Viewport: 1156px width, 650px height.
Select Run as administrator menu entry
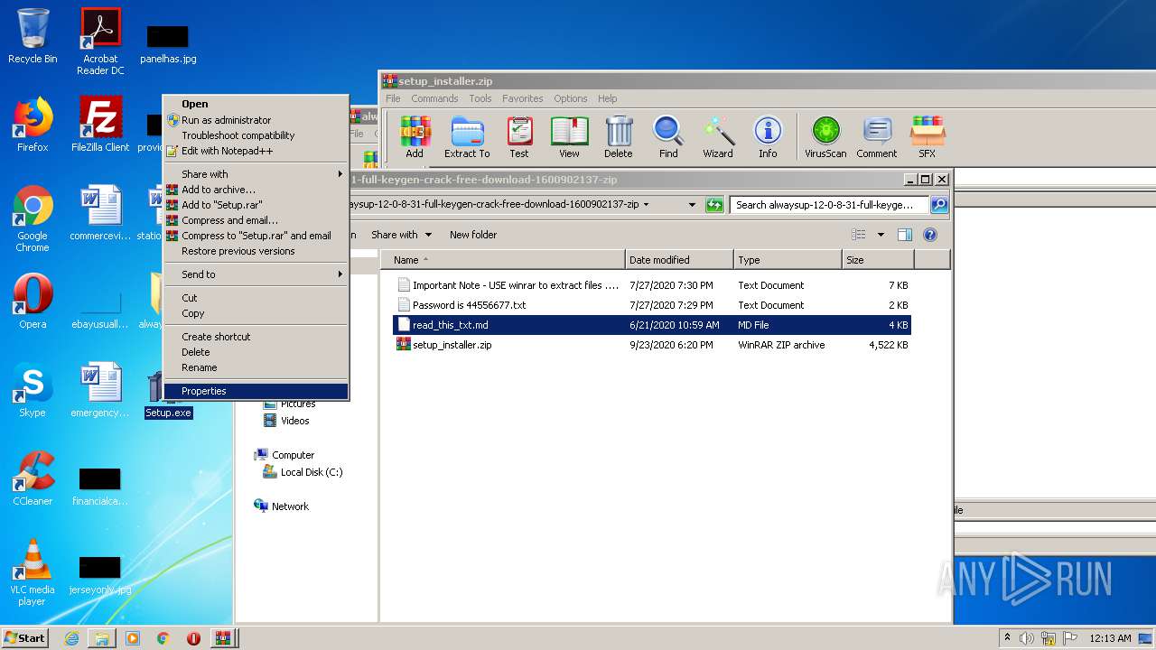point(226,120)
